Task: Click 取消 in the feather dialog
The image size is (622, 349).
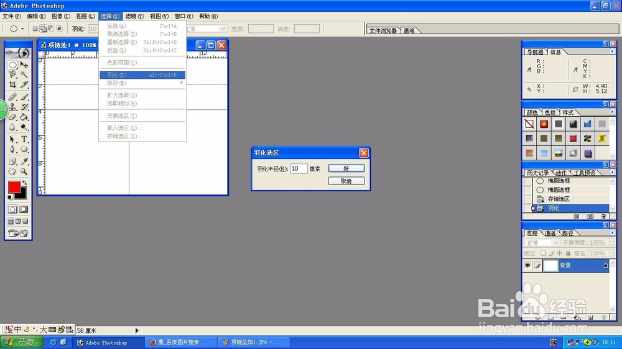Action: pos(346,181)
